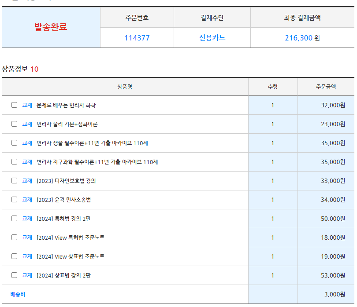Click the 교재 tag on 윤곽 민사소송법 row
Screen dimensions: 357x307
(27, 200)
